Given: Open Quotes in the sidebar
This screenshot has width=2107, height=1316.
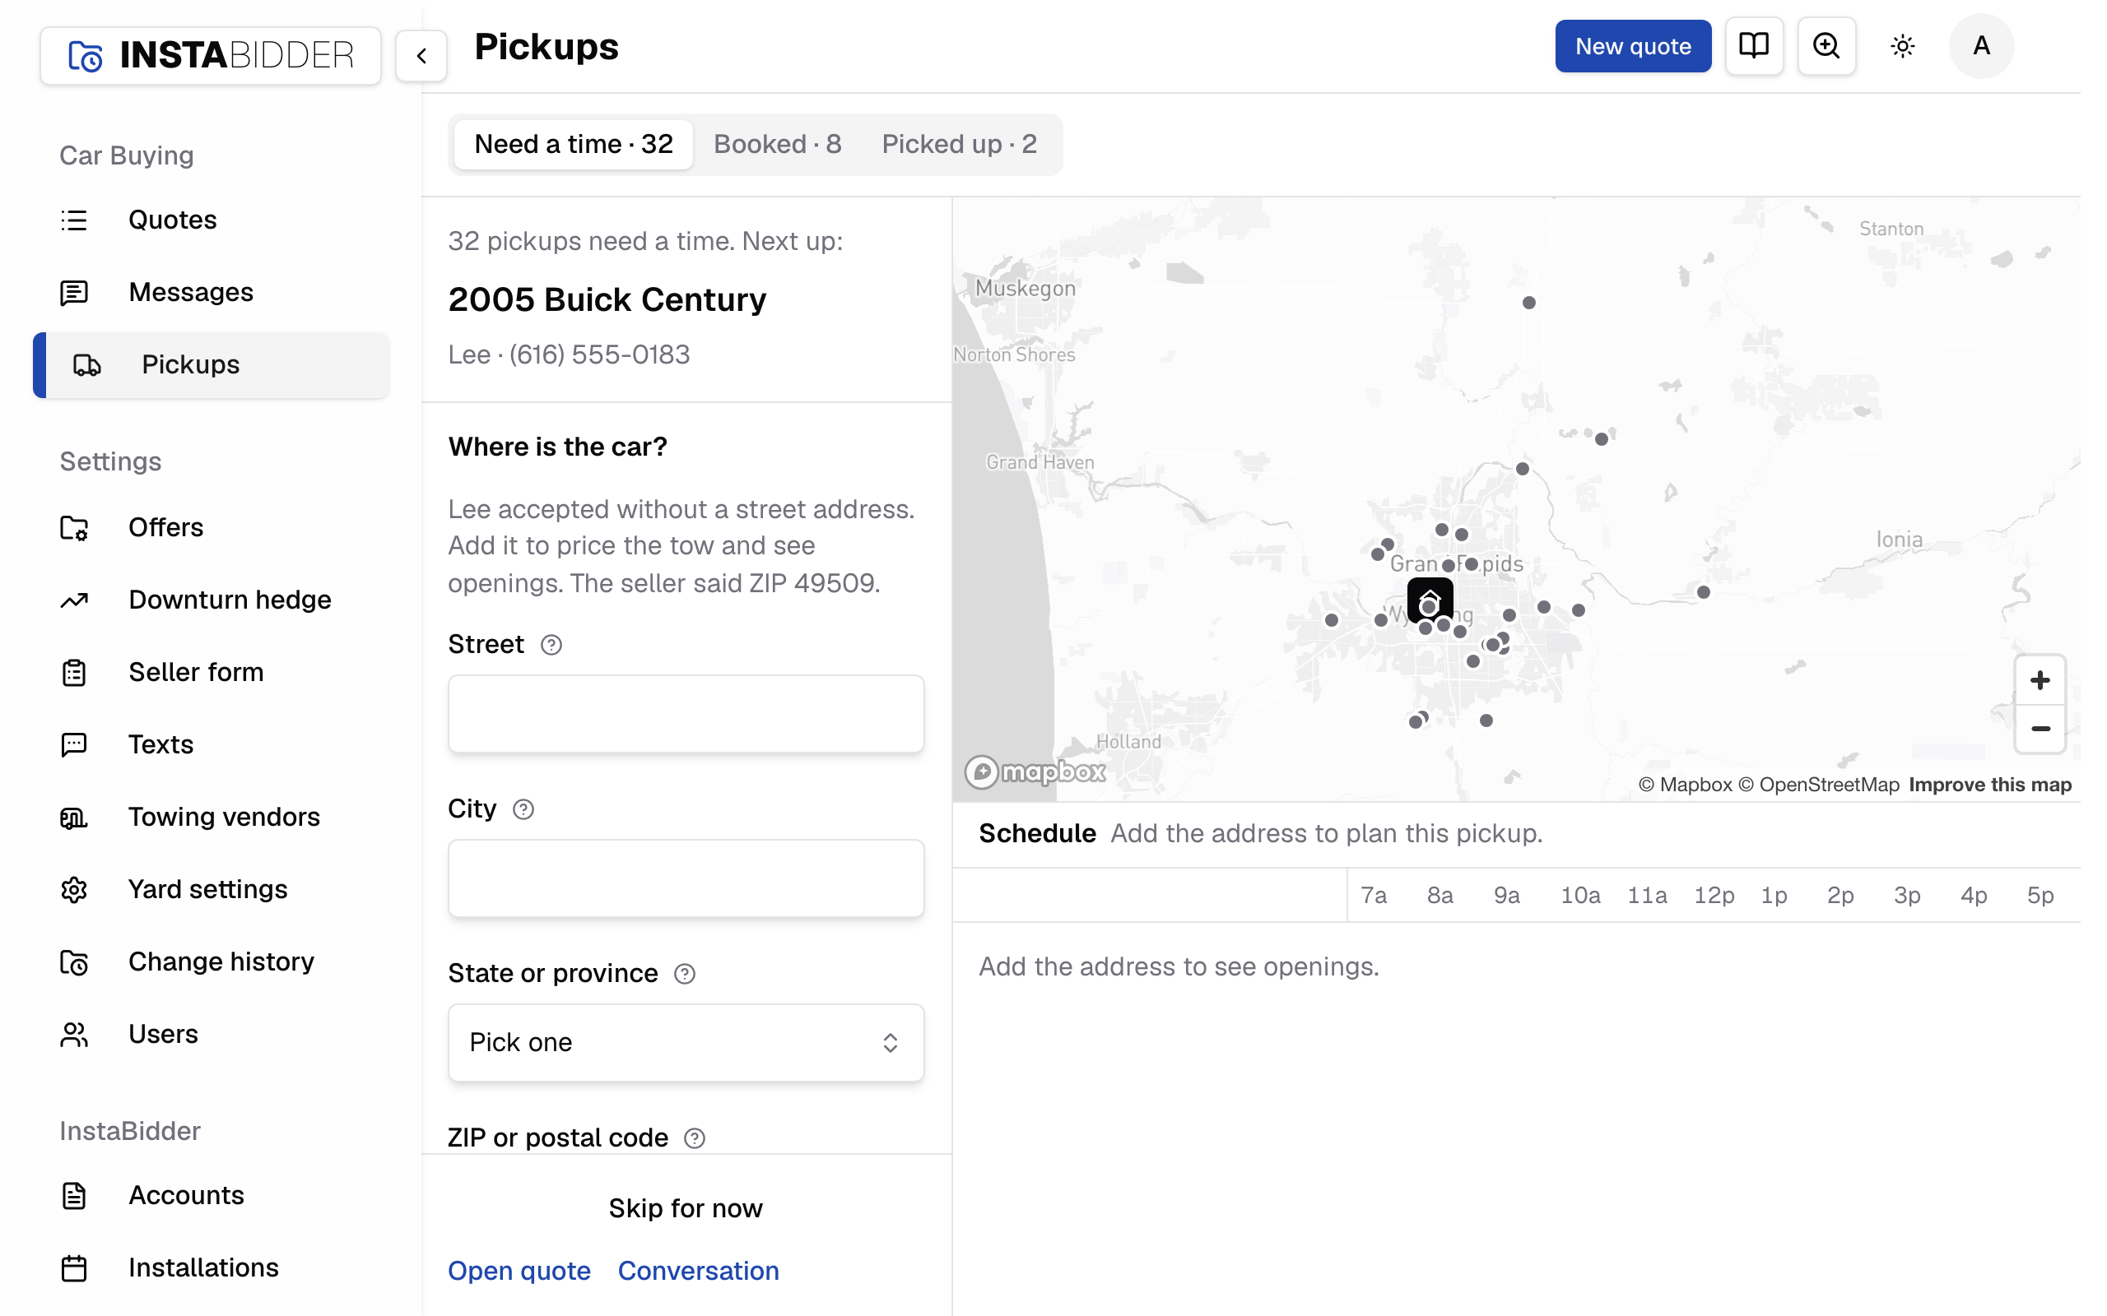Looking at the screenshot, I should (210, 220).
